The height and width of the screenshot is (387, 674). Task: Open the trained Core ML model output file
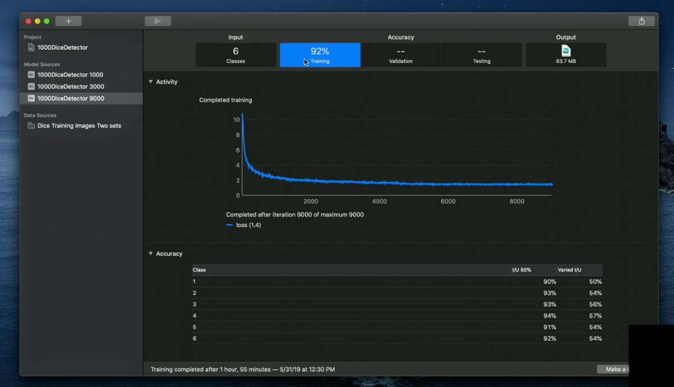tap(566, 54)
